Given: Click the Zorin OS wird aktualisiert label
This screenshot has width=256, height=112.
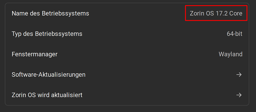Looking at the screenshot, I should point(47,95).
